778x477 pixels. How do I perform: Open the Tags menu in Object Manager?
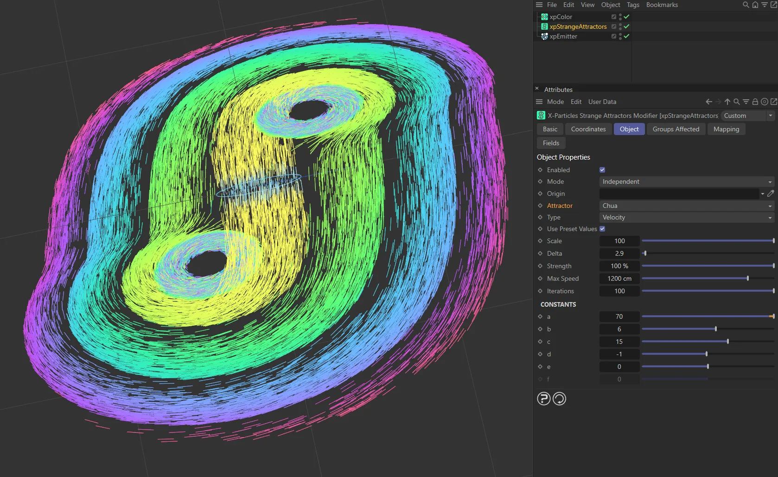click(633, 5)
